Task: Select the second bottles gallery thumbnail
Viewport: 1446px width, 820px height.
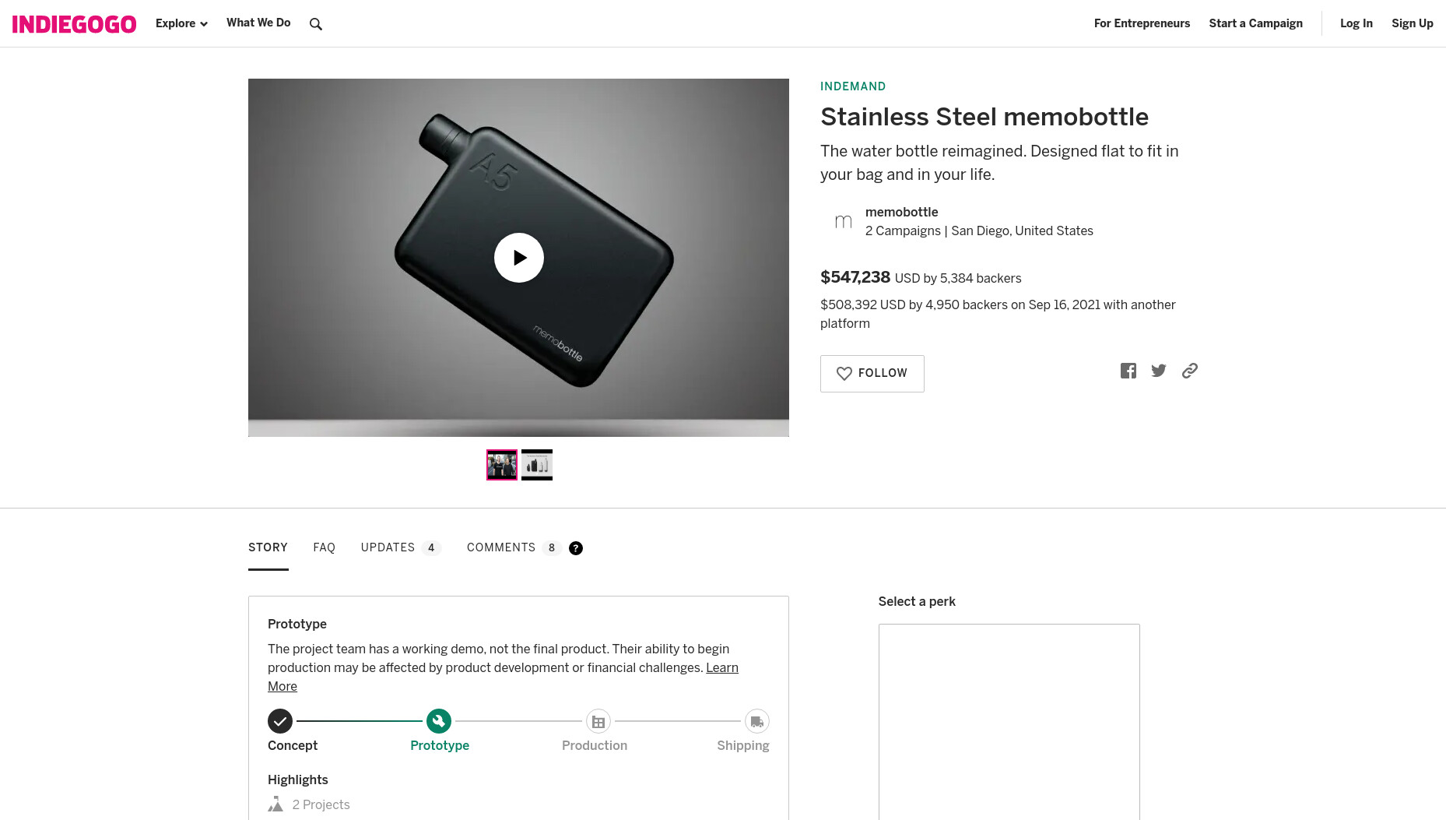Action: point(537,465)
